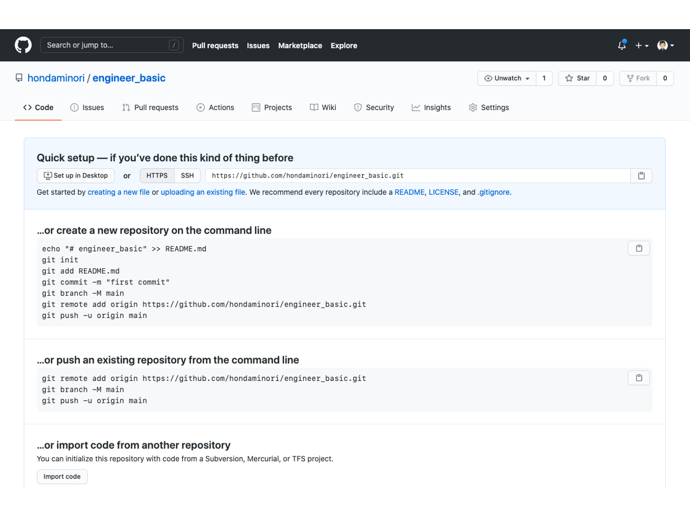Screen dimensions: 690x518
Task: Open the Issues repository tab
Action: pos(87,107)
